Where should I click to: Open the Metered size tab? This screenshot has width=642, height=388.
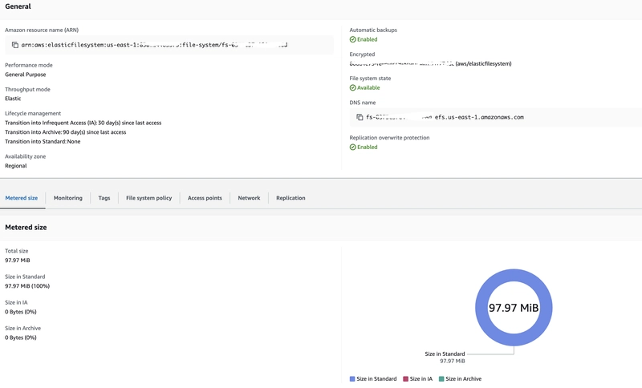coord(22,198)
